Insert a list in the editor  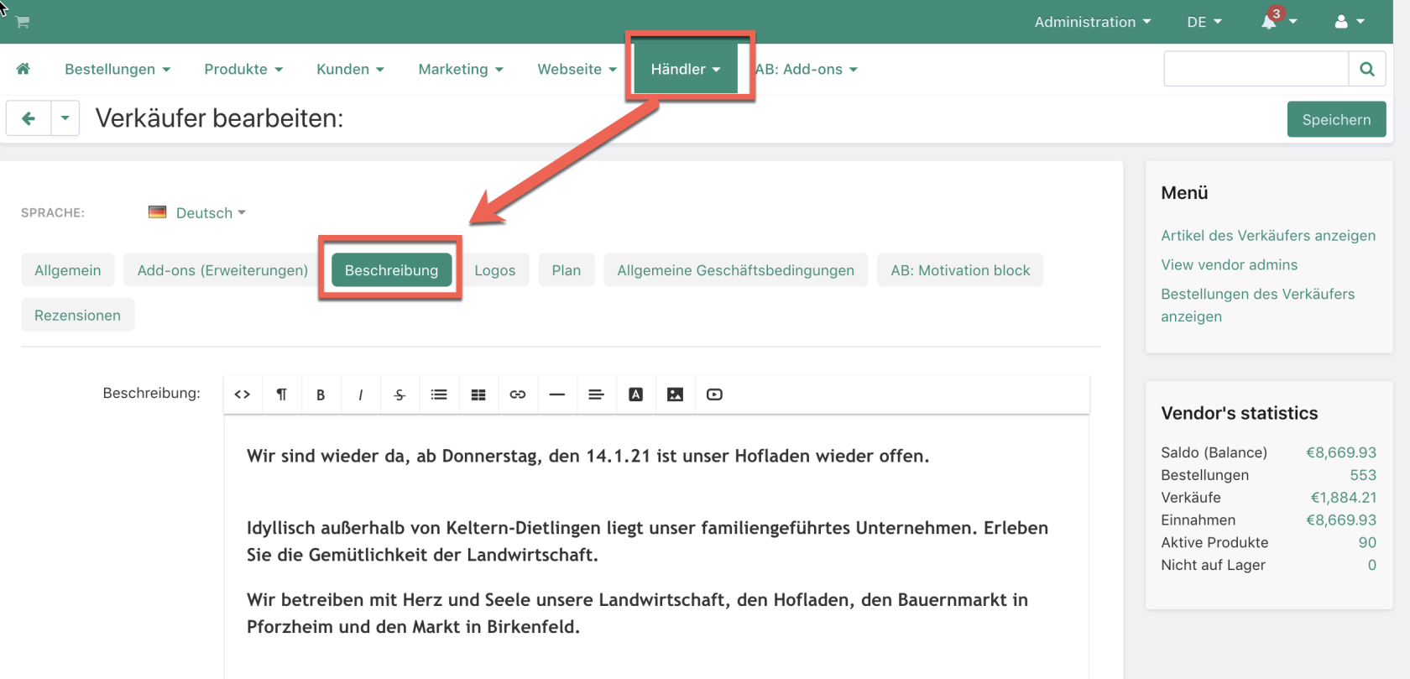tap(439, 394)
